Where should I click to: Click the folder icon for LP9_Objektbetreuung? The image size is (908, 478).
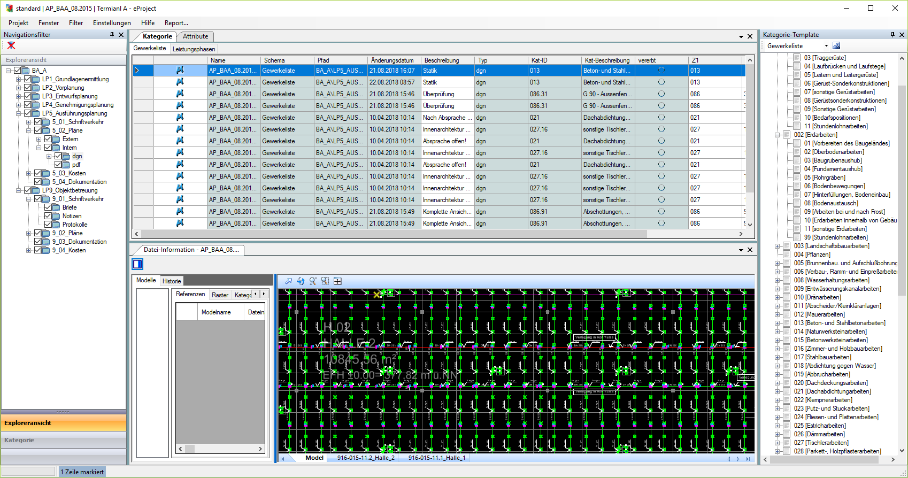tap(36, 190)
